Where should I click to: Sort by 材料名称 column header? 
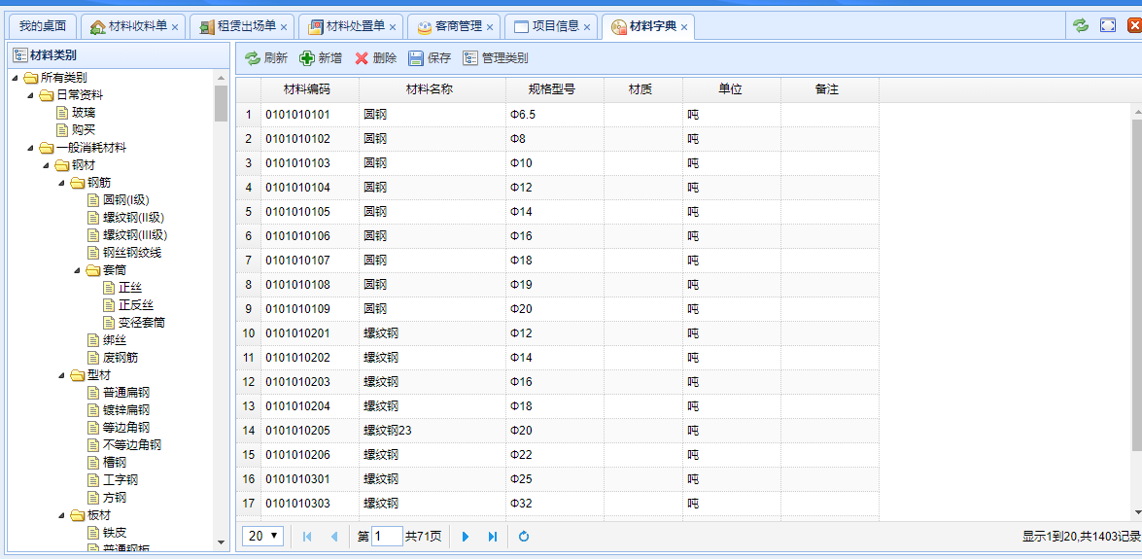tap(432, 89)
